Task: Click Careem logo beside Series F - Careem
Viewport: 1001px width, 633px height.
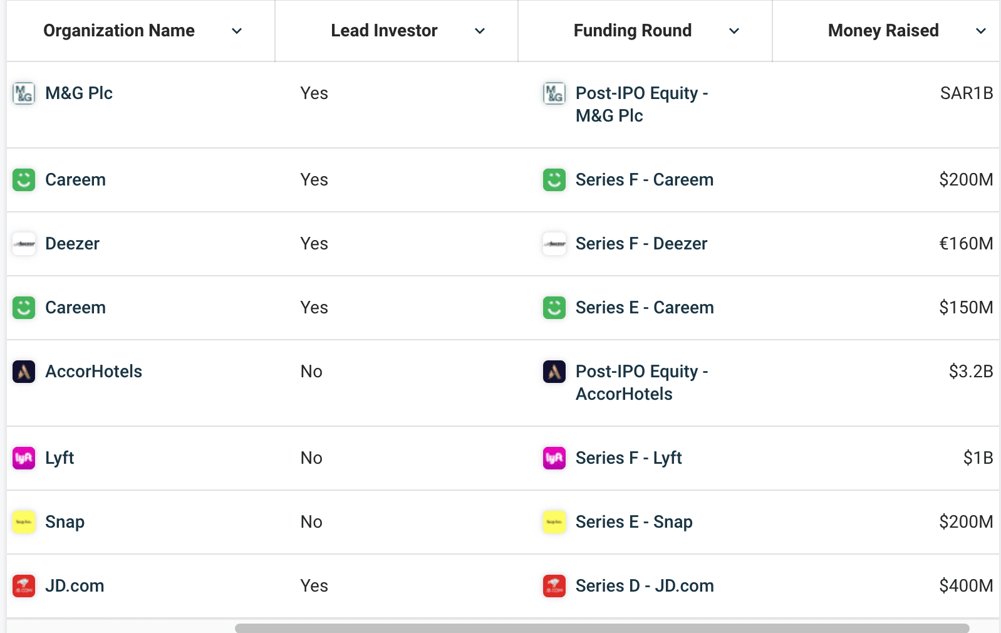Action: point(554,180)
